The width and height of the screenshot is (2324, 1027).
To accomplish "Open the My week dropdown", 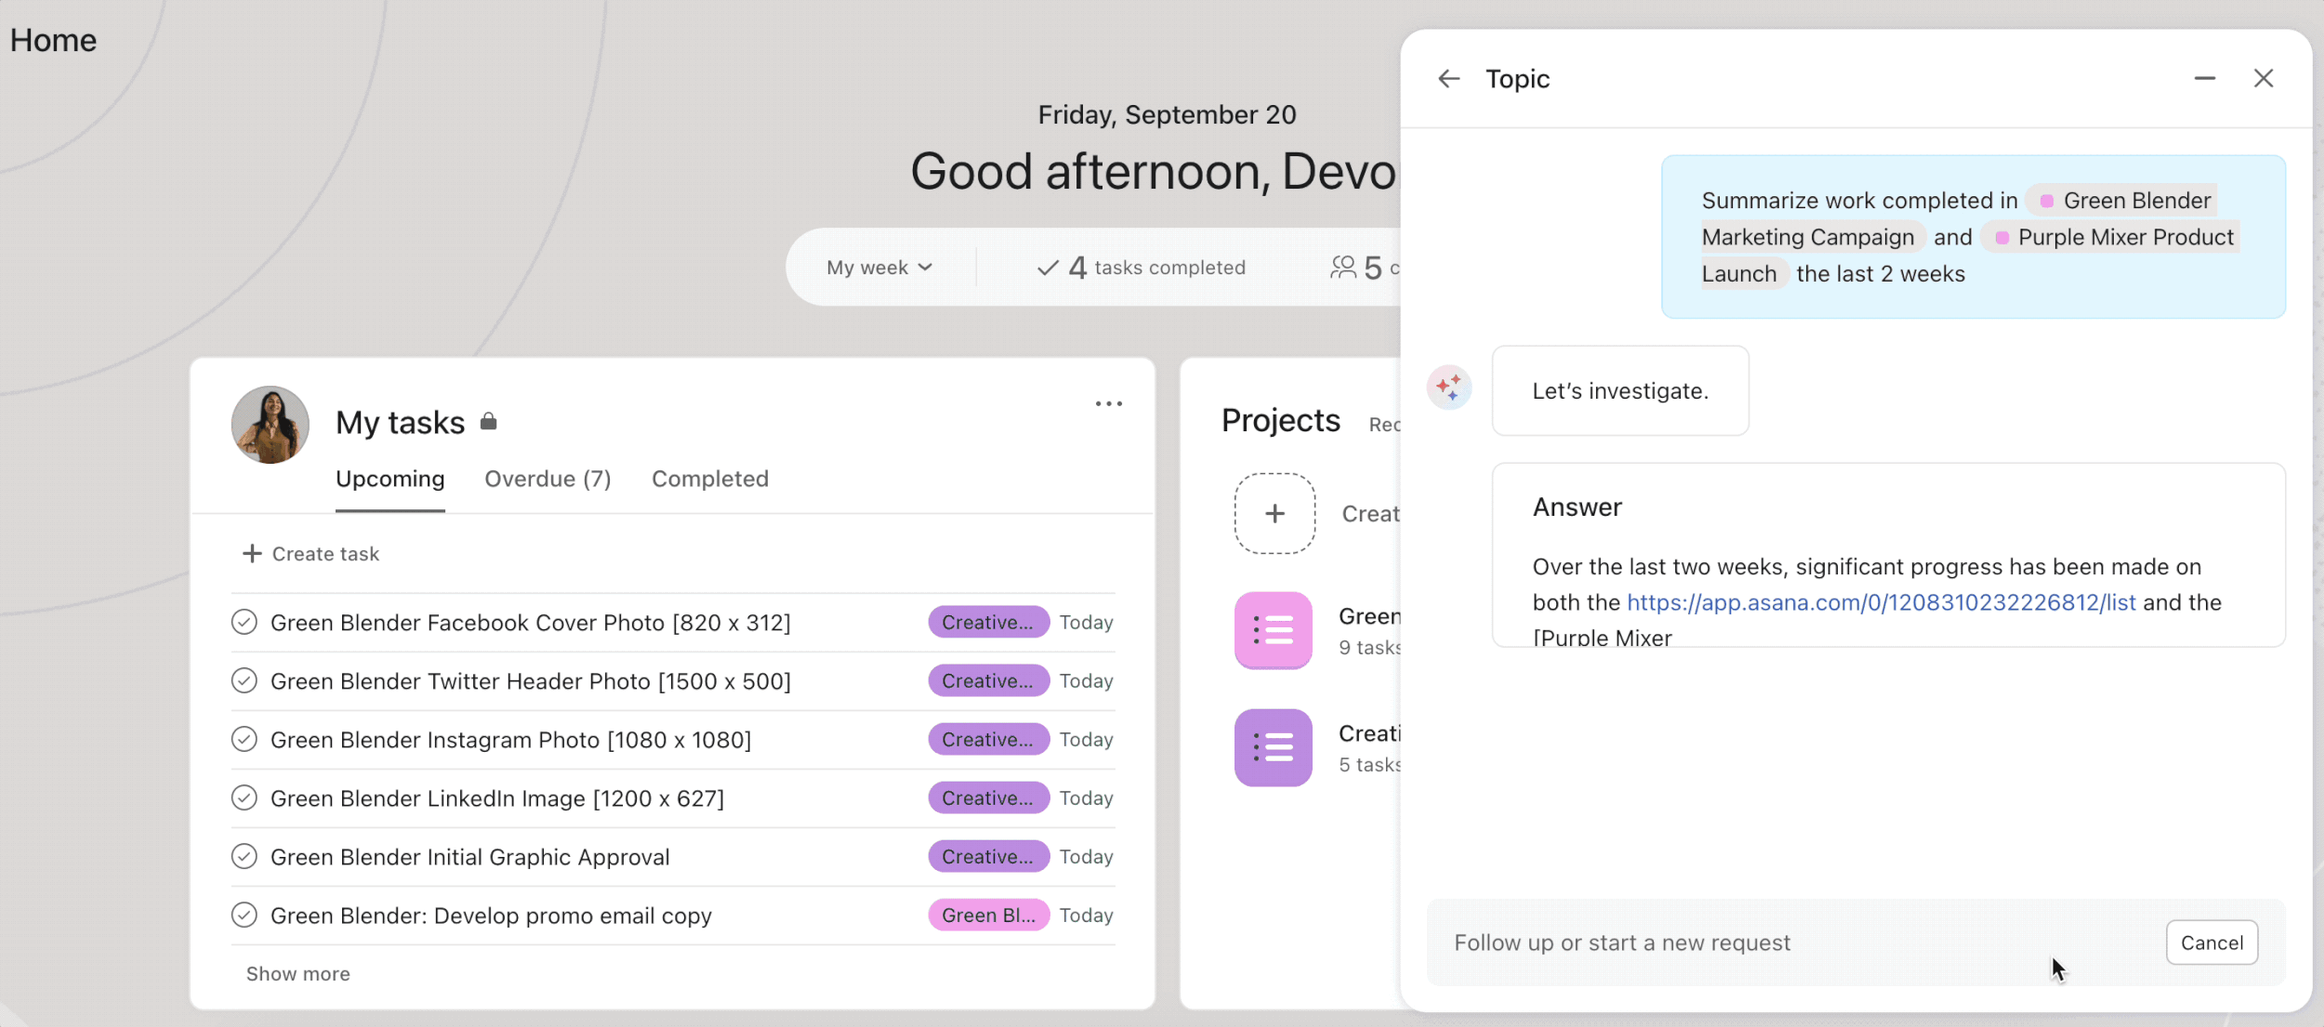I will [x=879, y=268].
